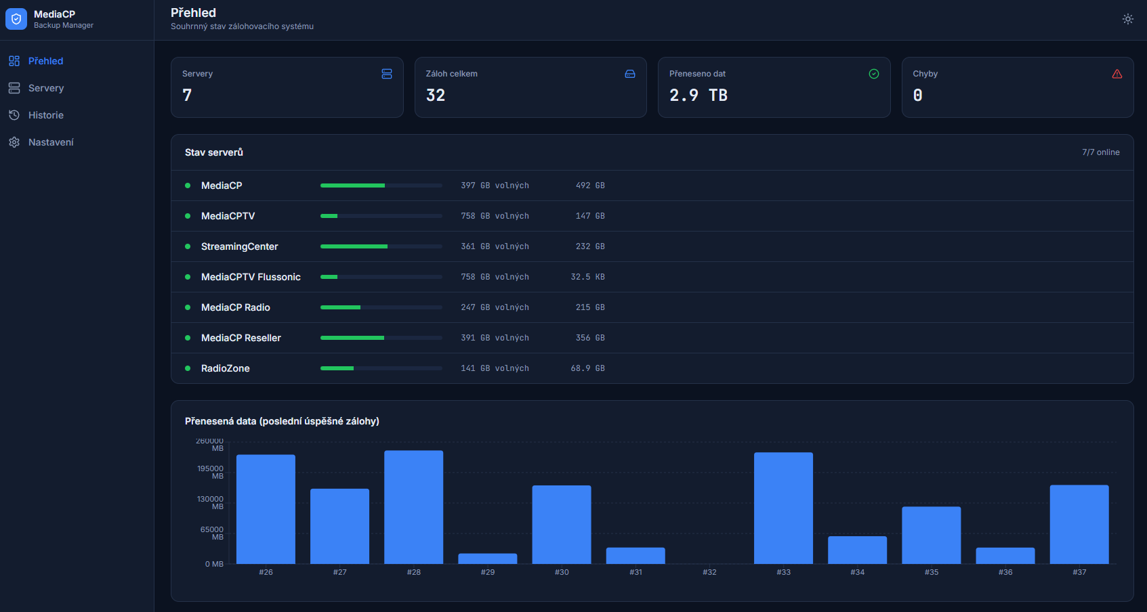The image size is (1147, 612).
Task: Click the green status dot for MediaCP
Action: [188, 185]
